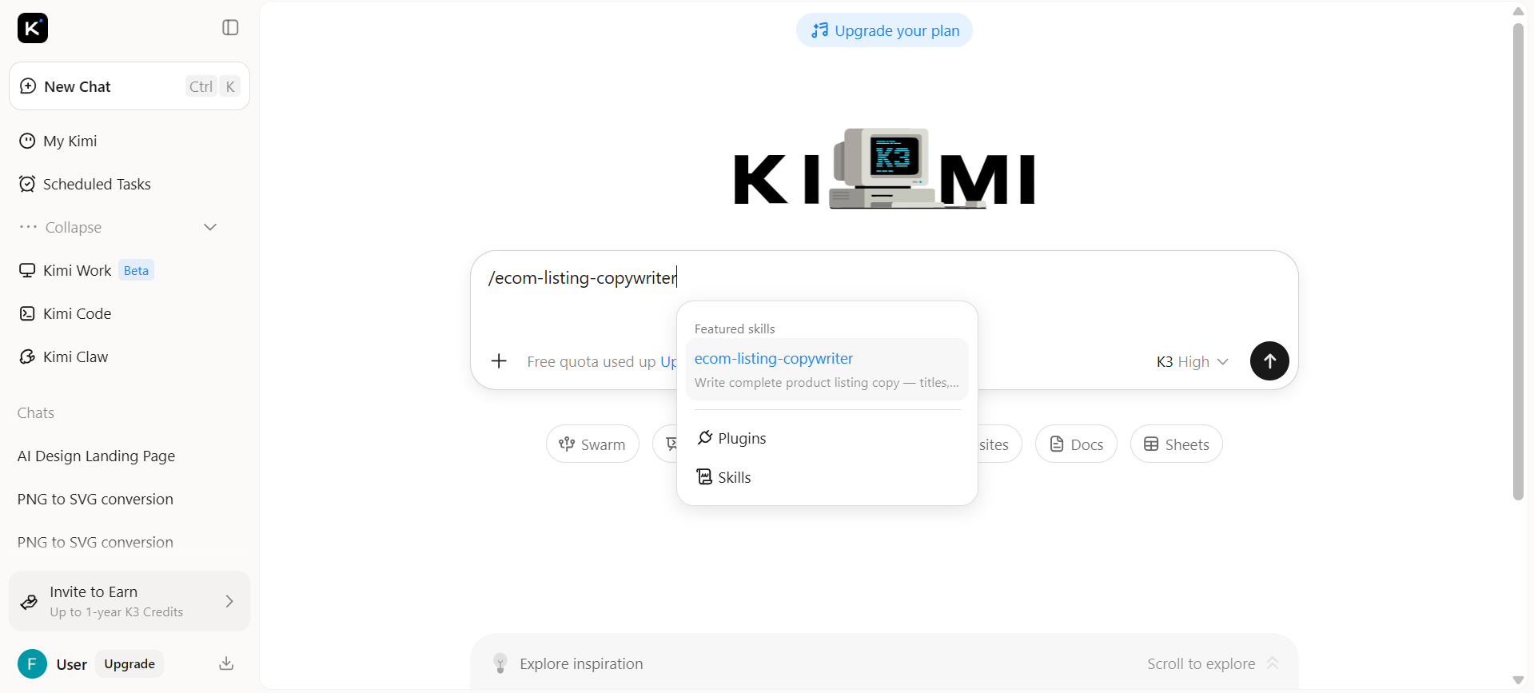
Task: Toggle the sidebar collapse panel icon
Action: click(x=230, y=28)
